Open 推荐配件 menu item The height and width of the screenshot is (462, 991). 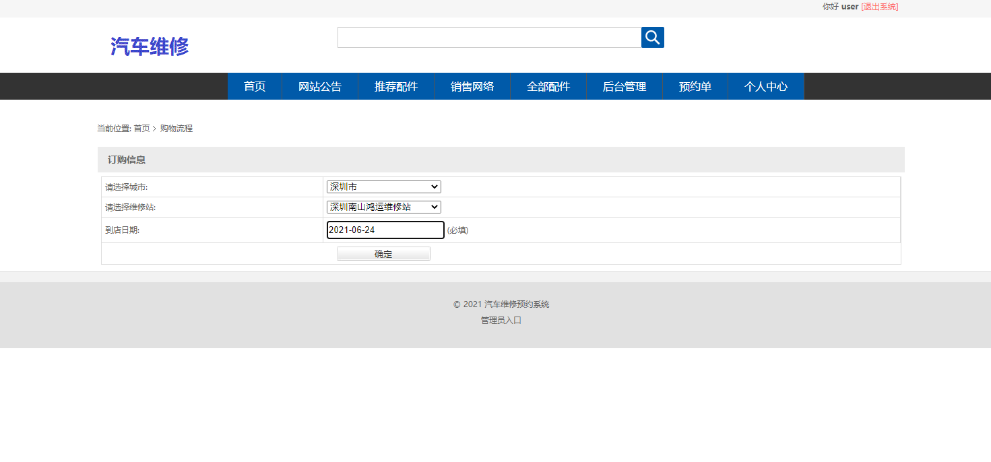click(x=396, y=86)
